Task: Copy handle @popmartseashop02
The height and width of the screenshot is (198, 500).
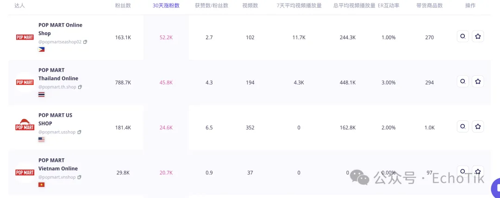Action: click(x=85, y=42)
